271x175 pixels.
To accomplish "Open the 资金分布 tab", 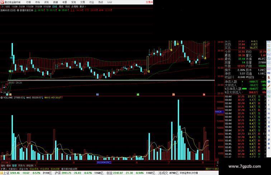I will click(24, 169).
